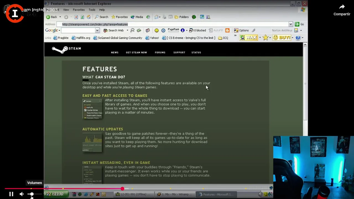
Task: Open the Folders toolbar button
Action: pos(181,17)
